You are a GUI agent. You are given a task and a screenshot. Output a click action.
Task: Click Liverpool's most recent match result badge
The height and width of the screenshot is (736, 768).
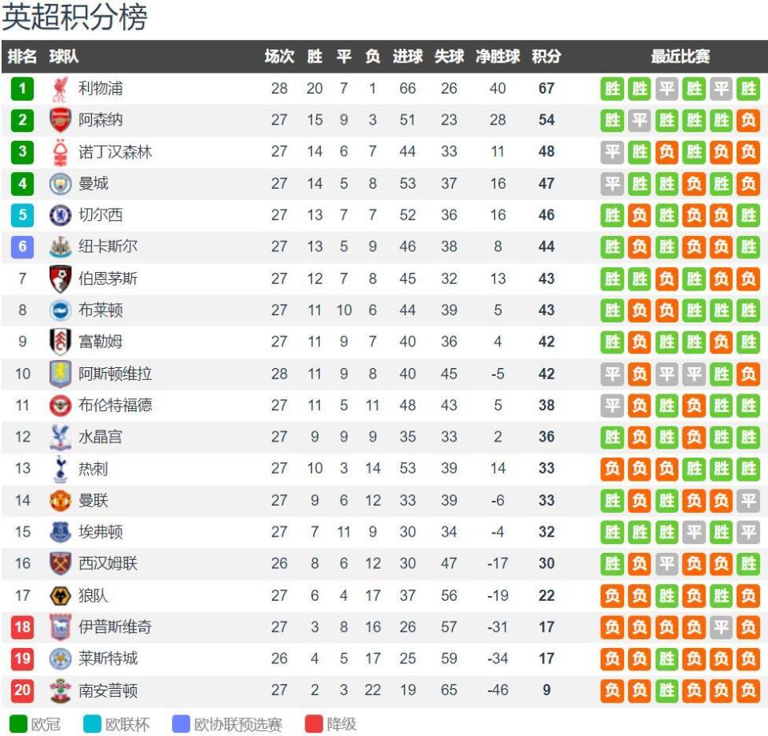(748, 88)
